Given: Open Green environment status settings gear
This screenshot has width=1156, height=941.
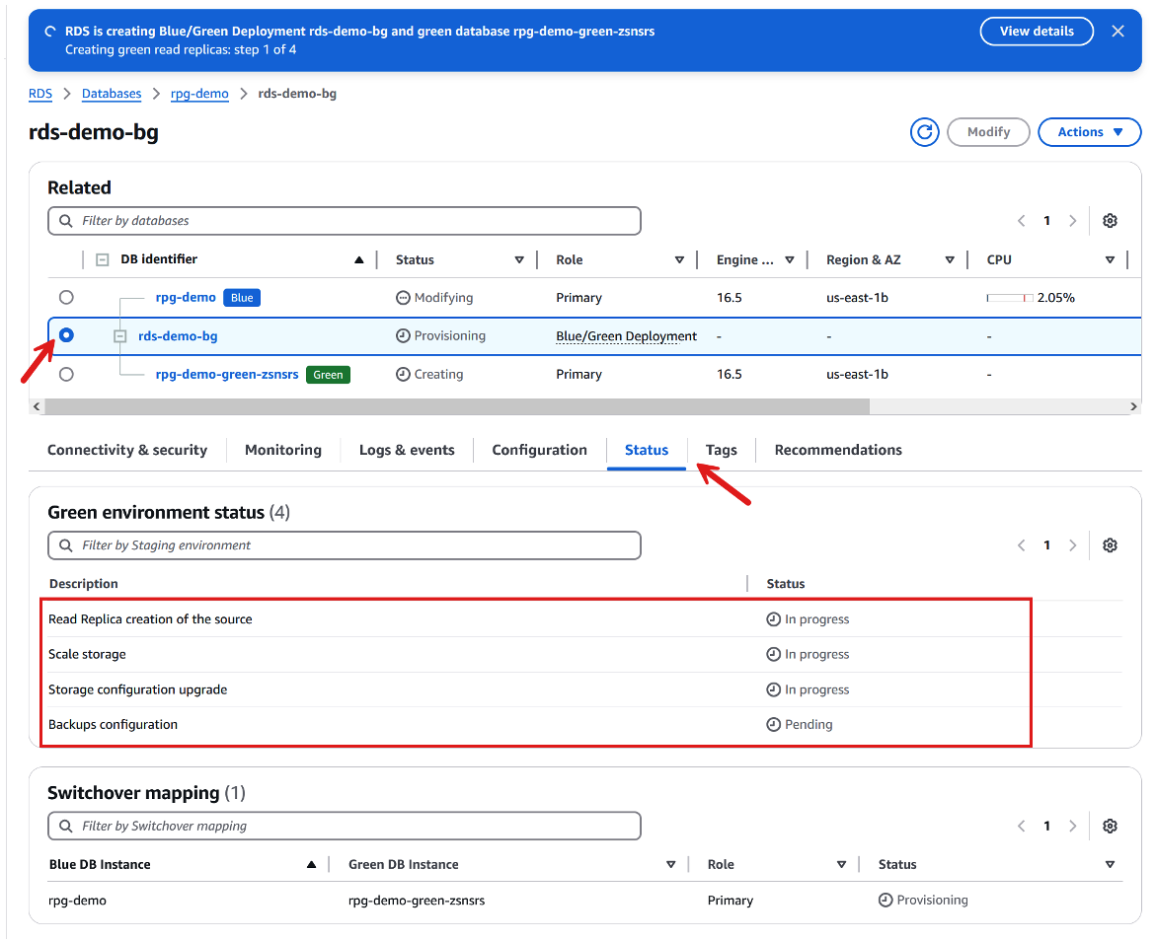Looking at the screenshot, I should 1110,545.
